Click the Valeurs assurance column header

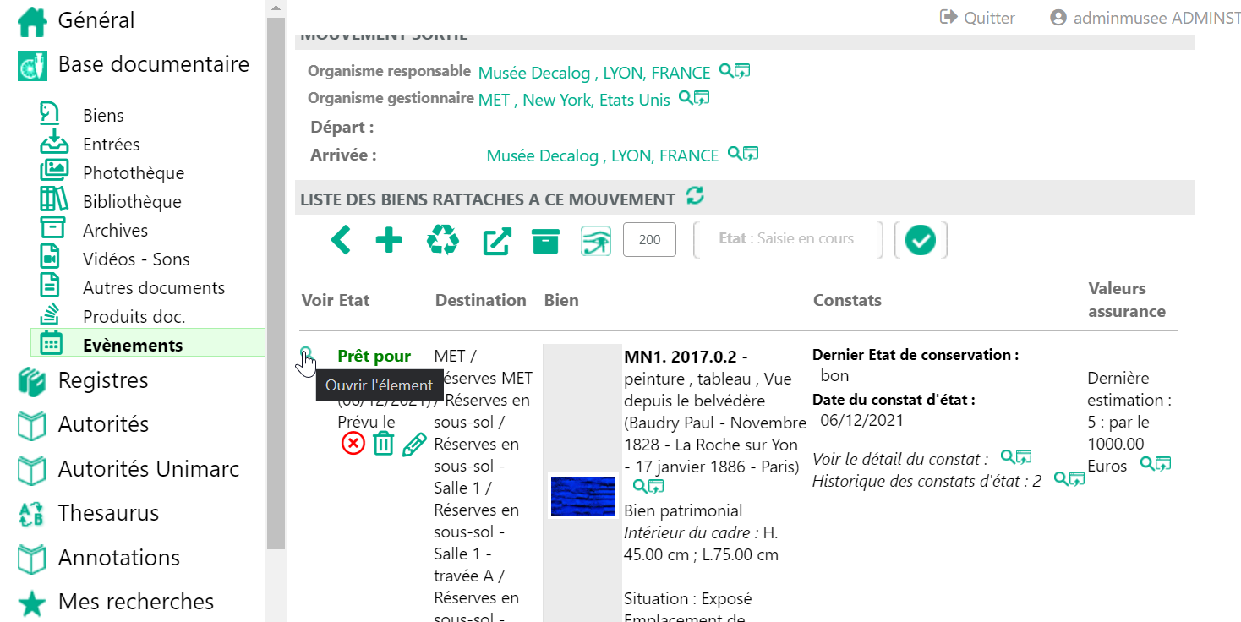pos(1127,300)
